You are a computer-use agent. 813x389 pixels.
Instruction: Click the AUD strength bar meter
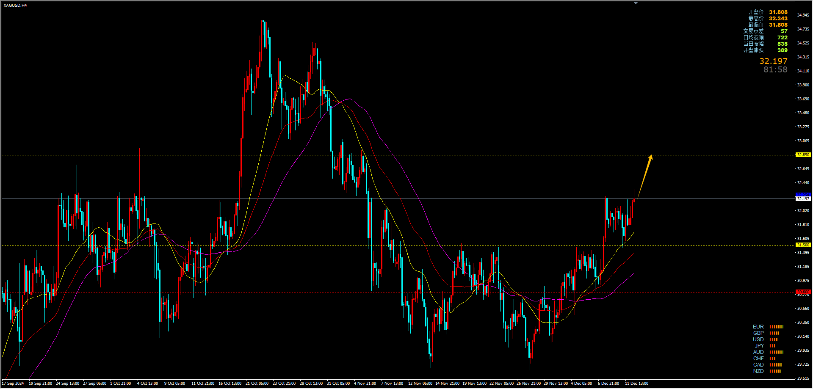tap(777, 352)
